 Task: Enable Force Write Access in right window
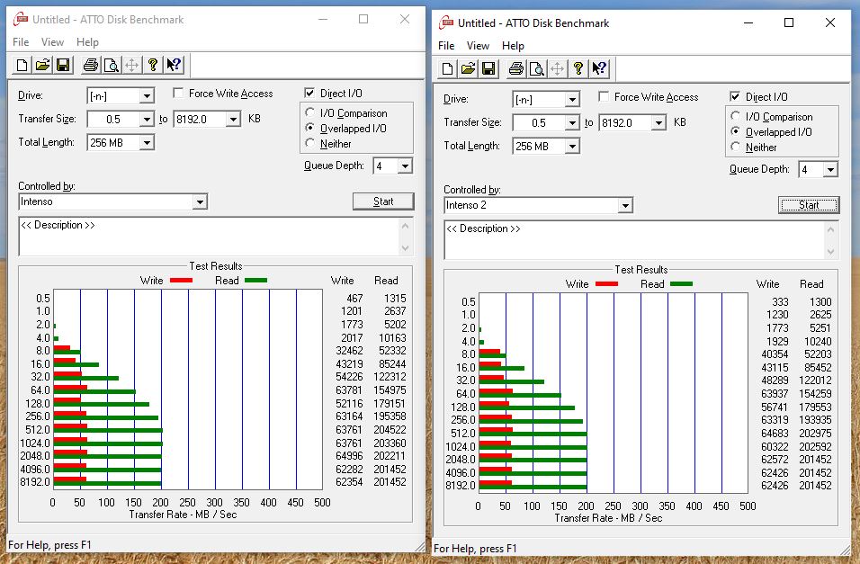[604, 96]
